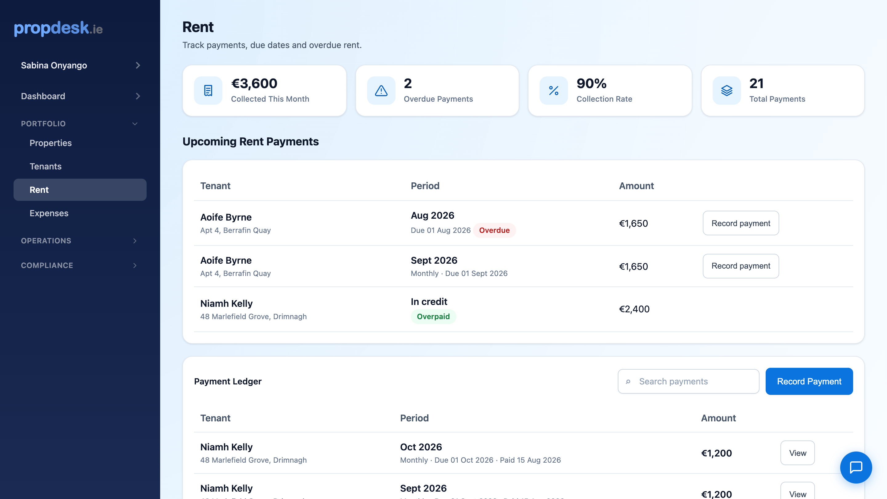Viewport: 887px width, 499px height.
Task: Click Oct 2026 period in Payment Ledger
Action: (421, 447)
